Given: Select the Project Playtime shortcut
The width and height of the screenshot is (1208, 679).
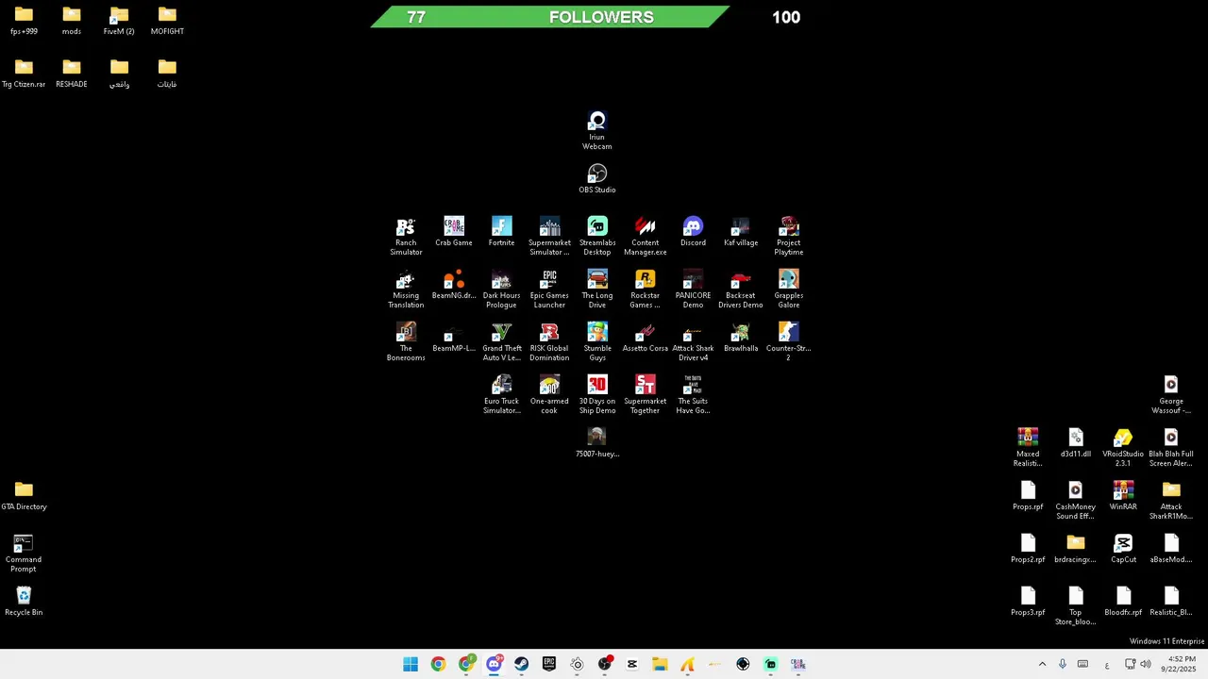Looking at the screenshot, I should [789, 236].
